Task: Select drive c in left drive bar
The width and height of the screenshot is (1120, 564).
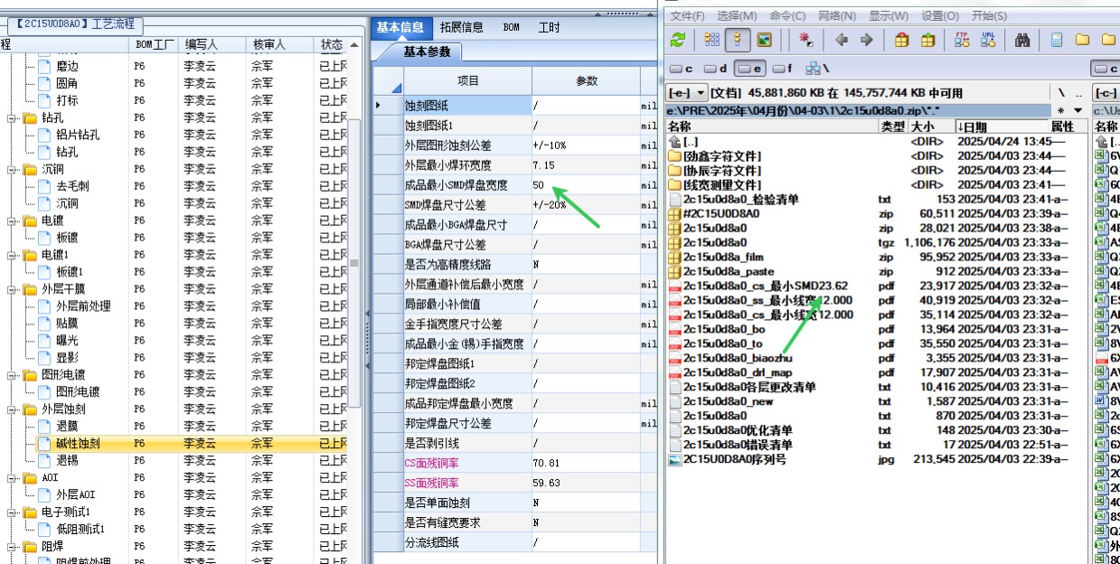Action: 682,69
